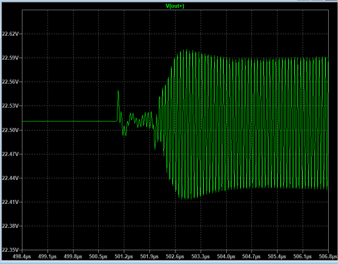Click the 504.0µs time axis label
The image size is (338, 264).
[x=226, y=256]
